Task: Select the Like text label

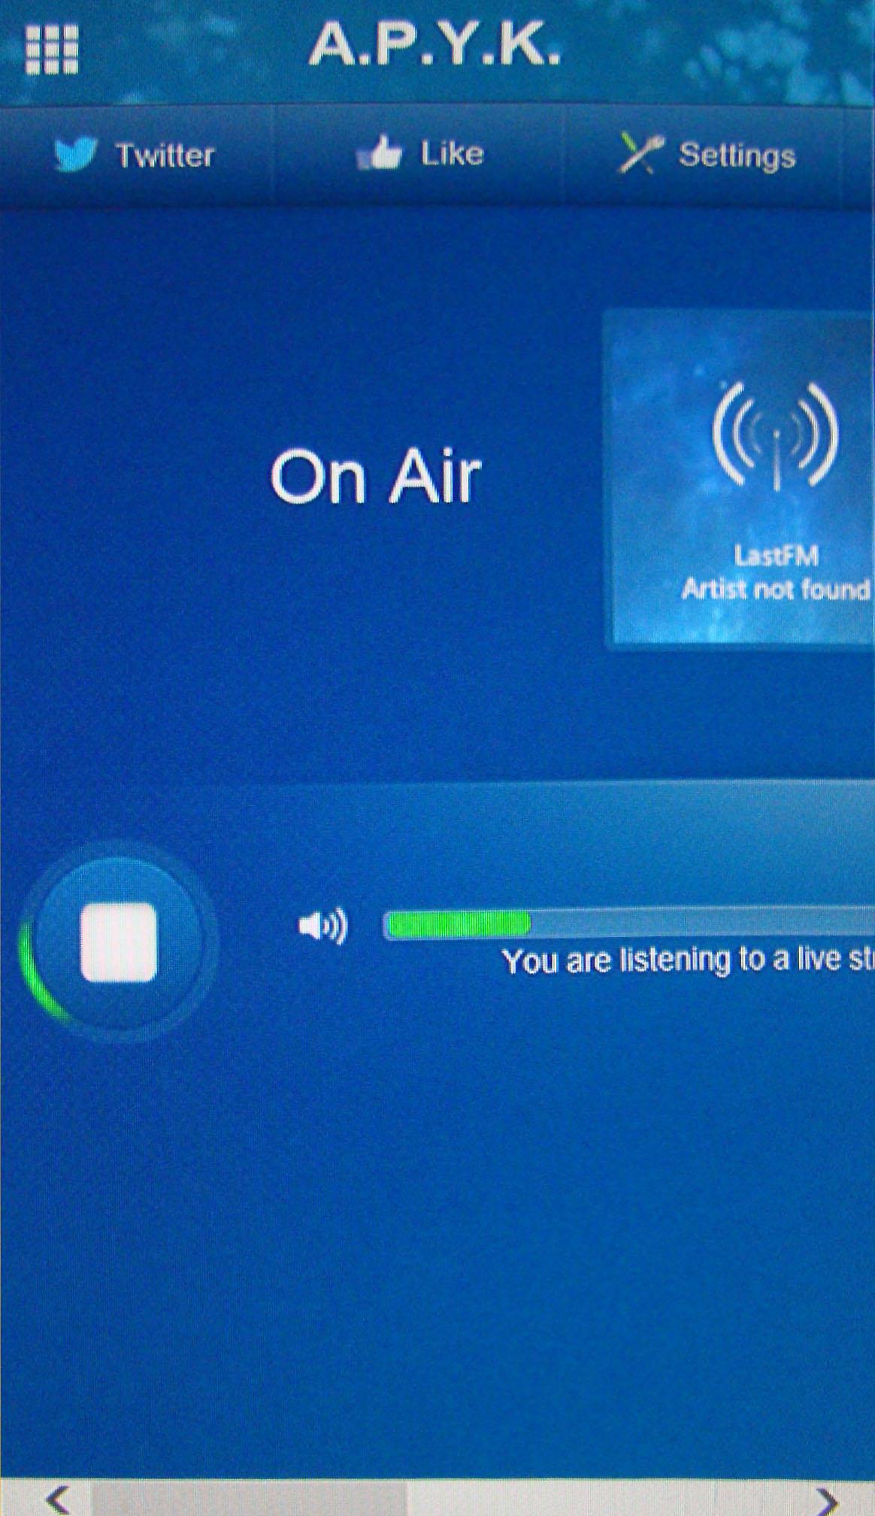Action: (x=452, y=153)
